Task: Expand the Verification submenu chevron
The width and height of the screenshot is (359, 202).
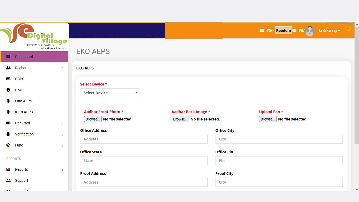Action: [x=62, y=135]
